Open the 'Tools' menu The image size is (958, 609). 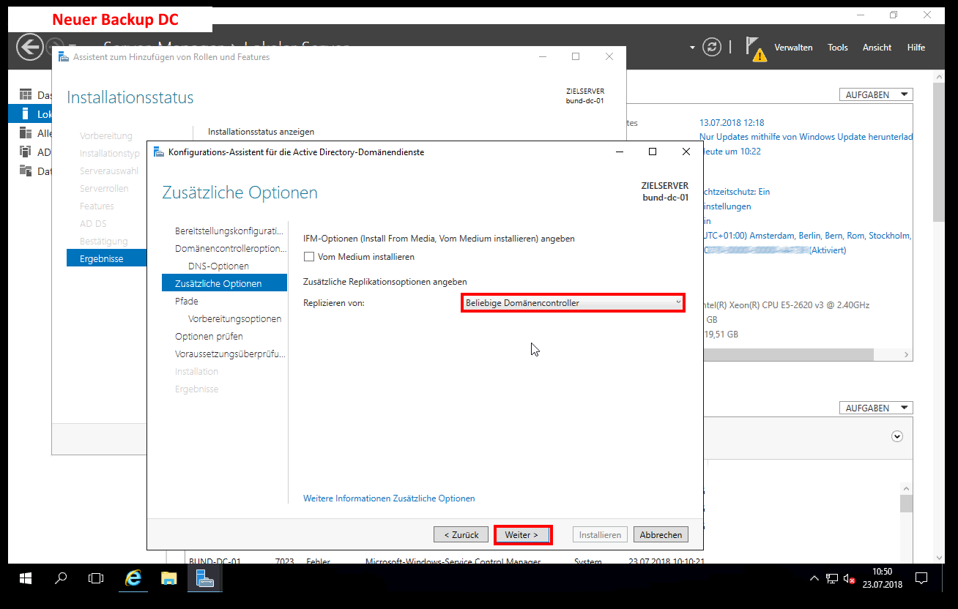tap(838, 48)
